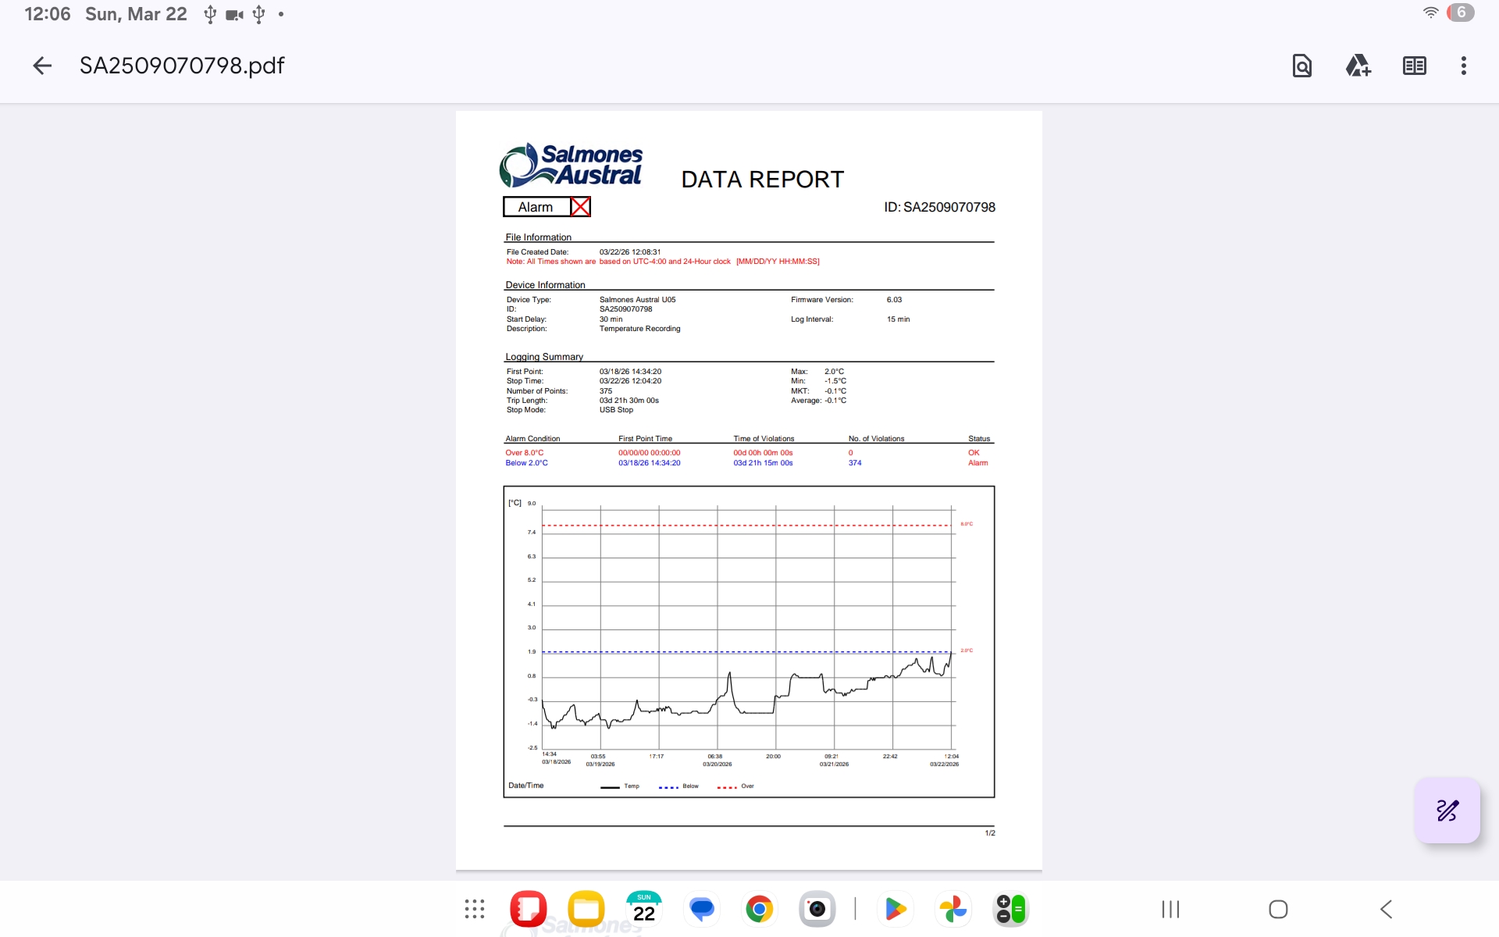Launch Google Play Store
Image resolution: width=1499 pixels, height=937 pixels.
tap(895, 909)
